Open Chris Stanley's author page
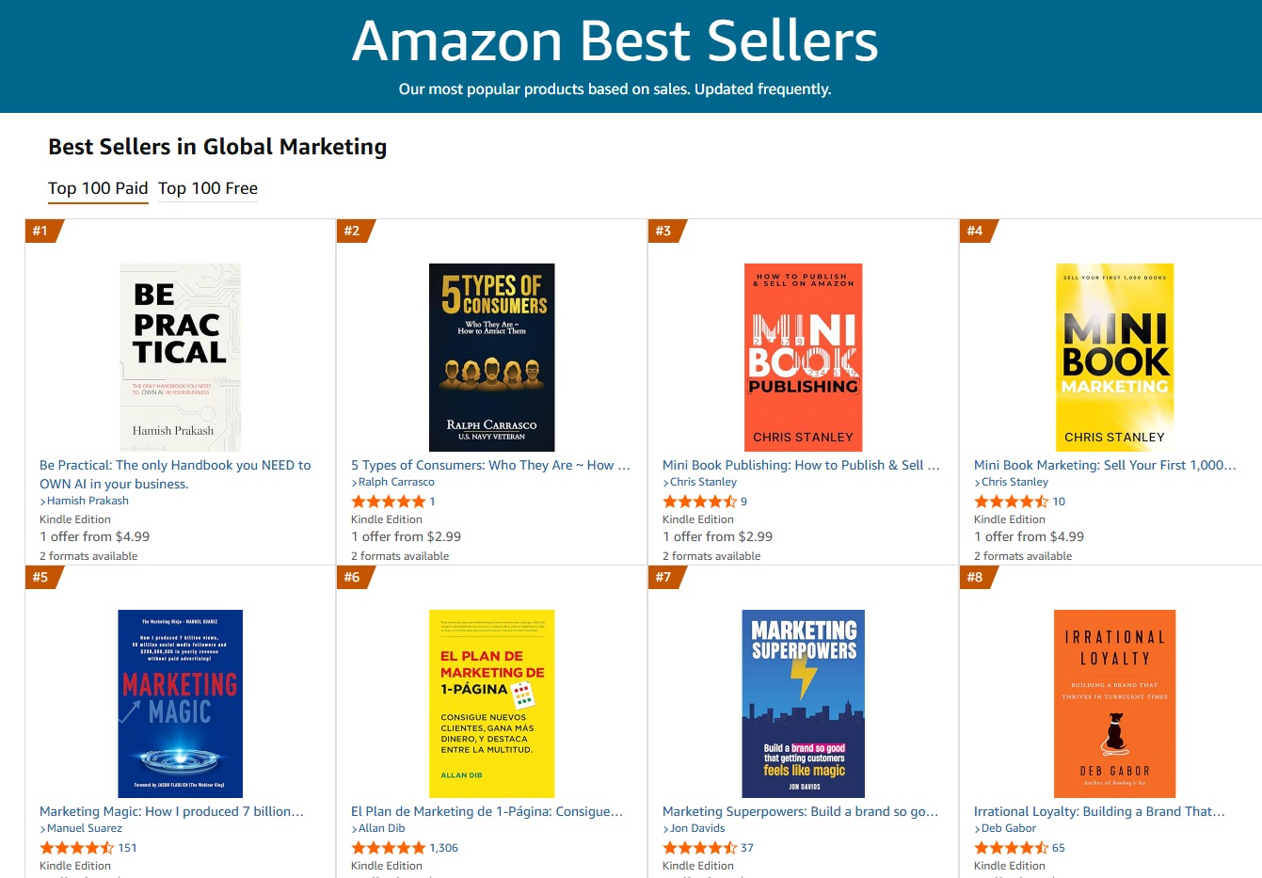 [705, 481]
